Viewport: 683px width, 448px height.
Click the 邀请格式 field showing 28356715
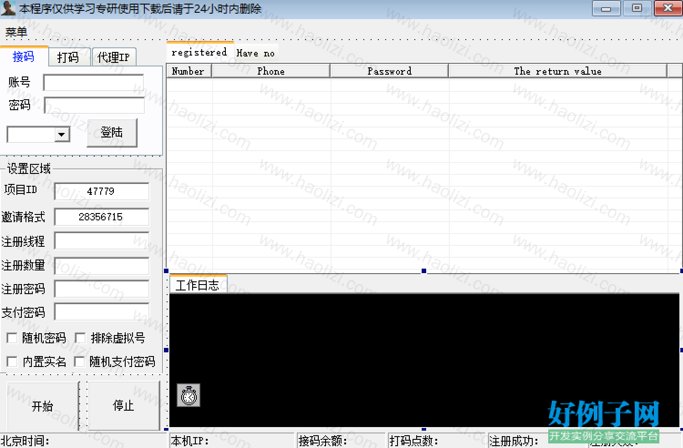102,217
